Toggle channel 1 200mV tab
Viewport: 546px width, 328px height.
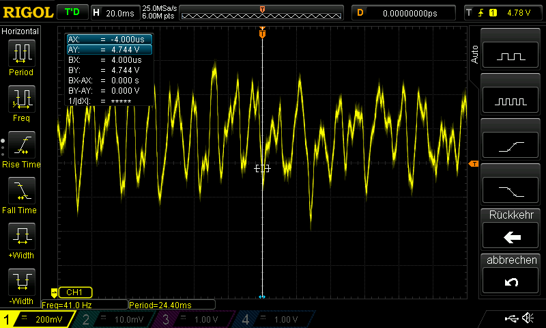click(x=37, y=319)
